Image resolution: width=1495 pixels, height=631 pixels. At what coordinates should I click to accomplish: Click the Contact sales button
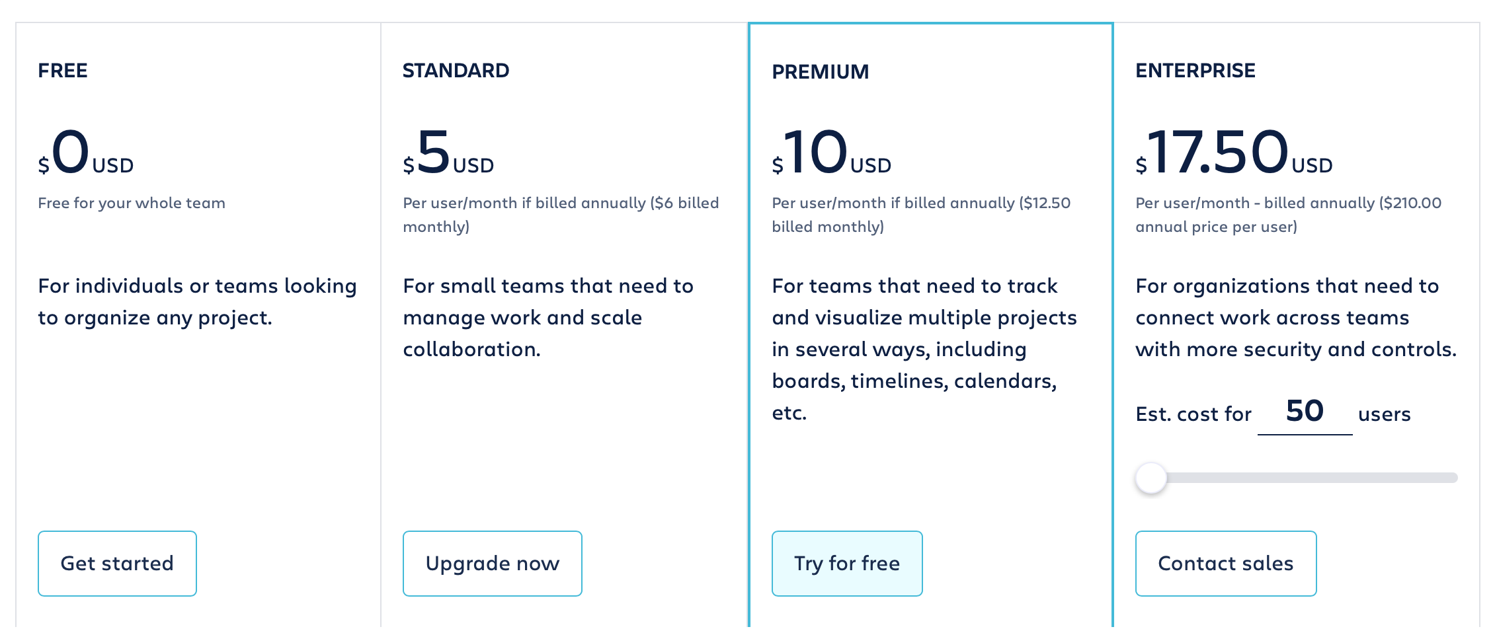click(x=1225, y=564)
